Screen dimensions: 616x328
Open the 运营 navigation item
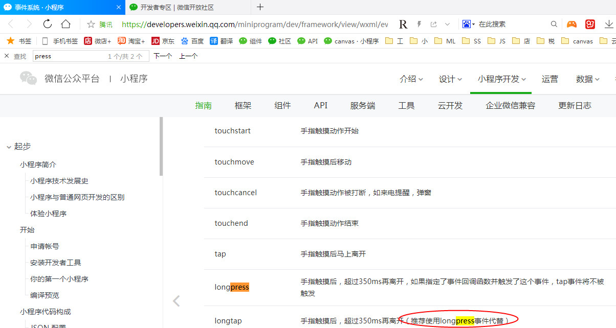[550, 79]
